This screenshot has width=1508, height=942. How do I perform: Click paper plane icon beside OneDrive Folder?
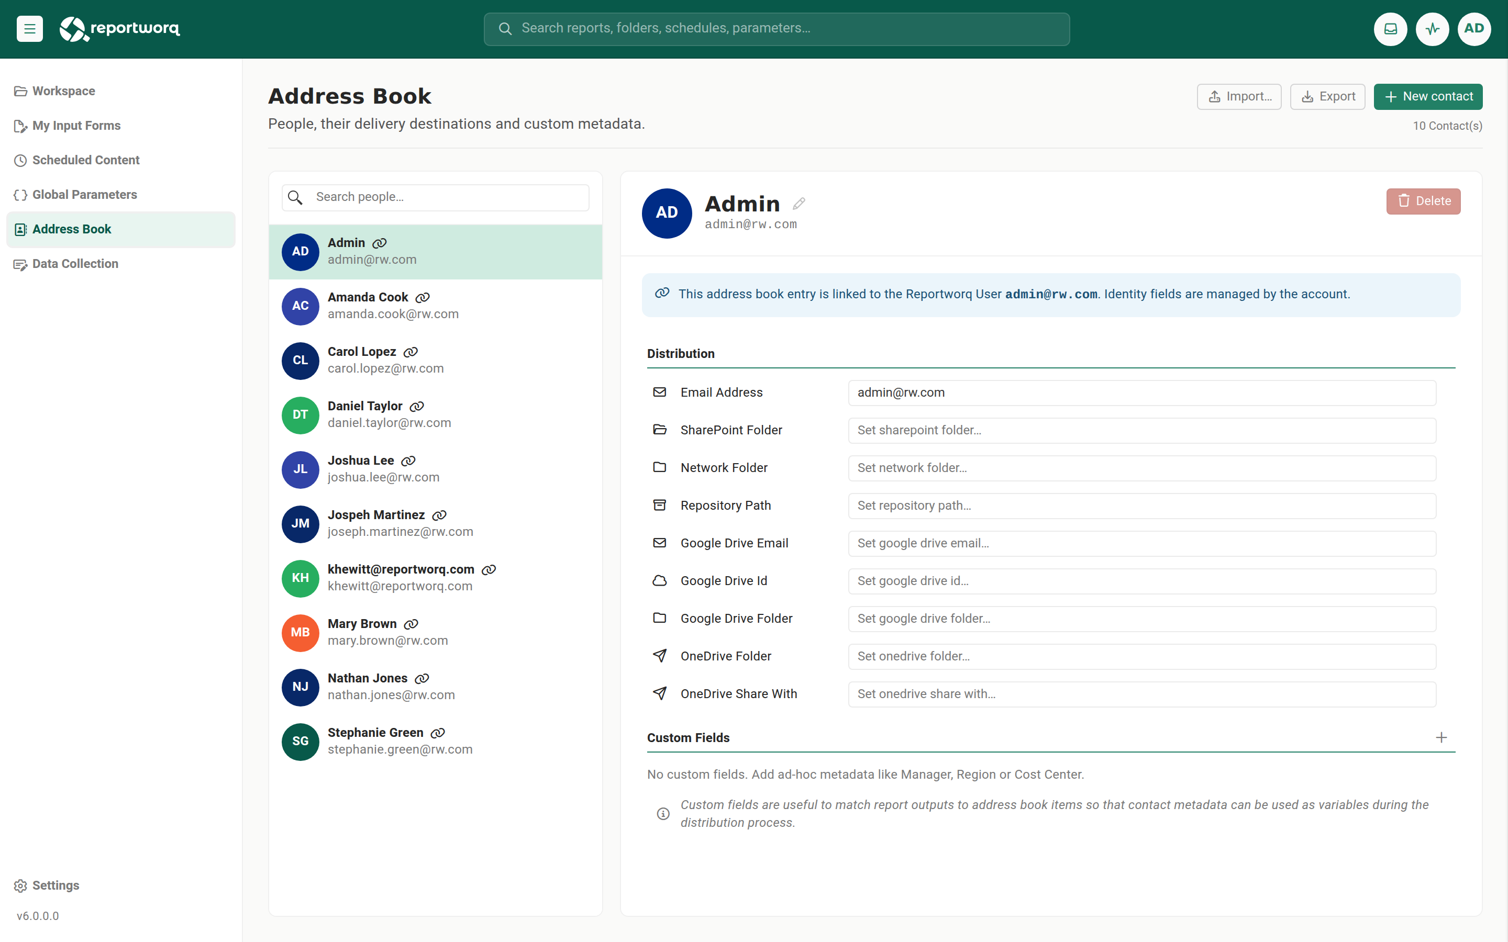click(x=659, y=656)
